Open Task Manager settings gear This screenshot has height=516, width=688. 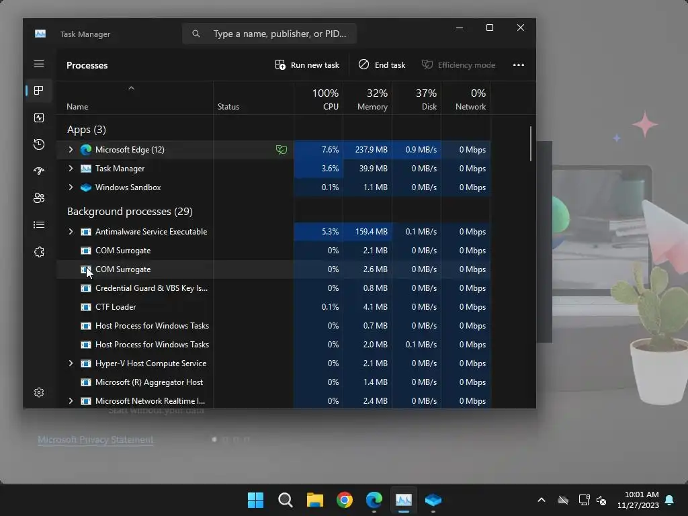click(39, 392)
